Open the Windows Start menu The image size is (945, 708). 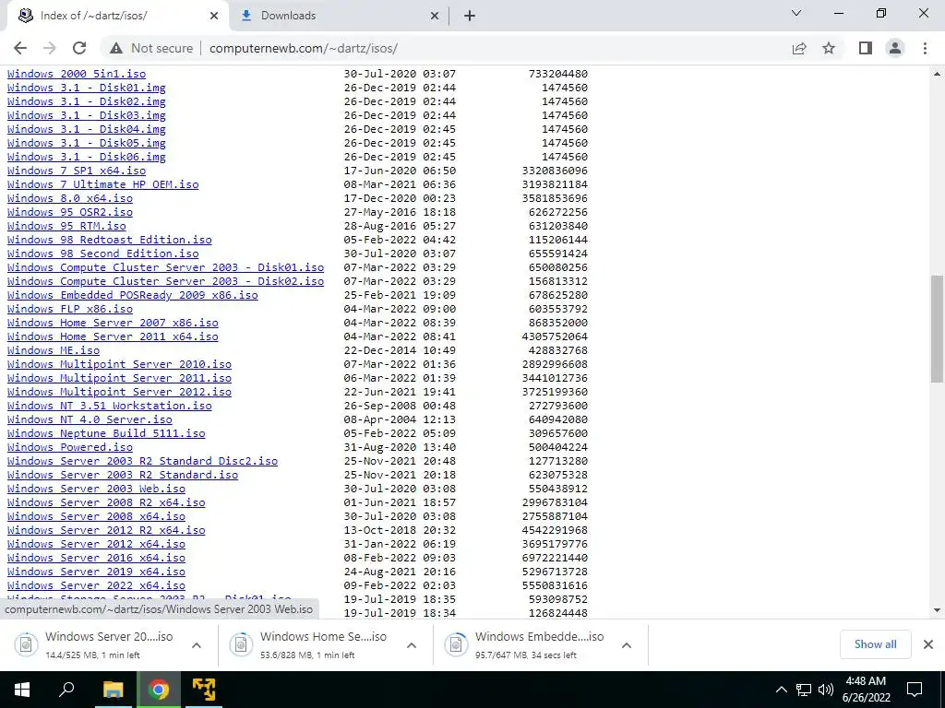(22, 690)
